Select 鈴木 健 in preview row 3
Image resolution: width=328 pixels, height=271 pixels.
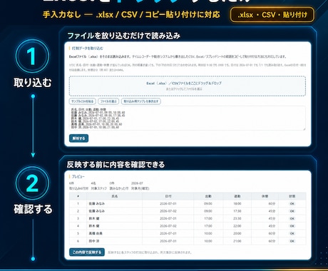(94, 218)
